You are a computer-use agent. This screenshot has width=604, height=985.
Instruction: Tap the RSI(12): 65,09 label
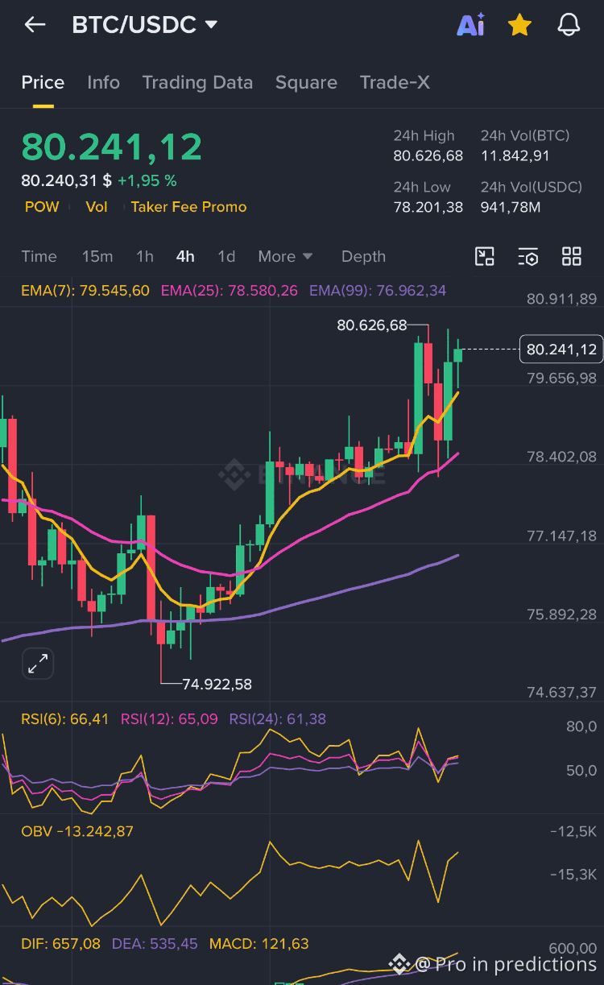coord(169,719)
